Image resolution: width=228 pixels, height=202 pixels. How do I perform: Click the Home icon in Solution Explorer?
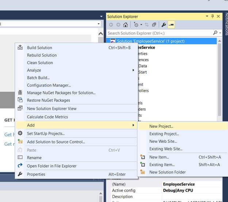pos(125,25)
